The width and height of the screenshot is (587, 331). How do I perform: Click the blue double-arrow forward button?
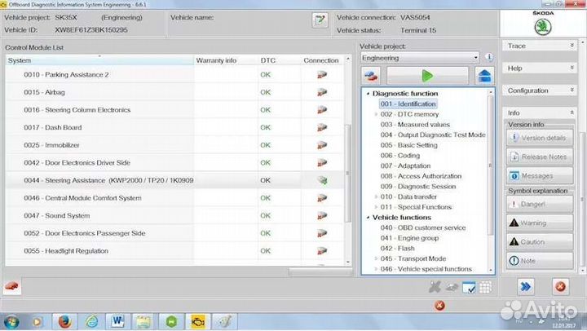pos(526,287)
